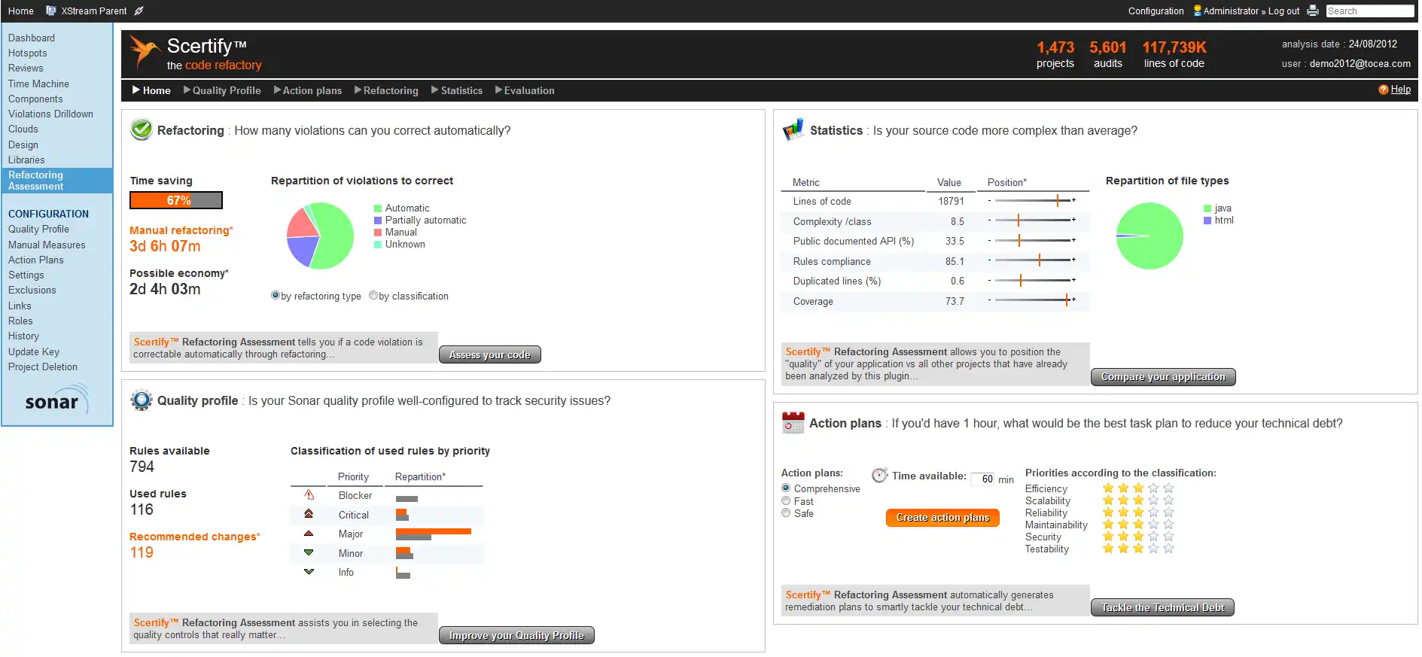Click the Automatic legend color swatch

378,208
